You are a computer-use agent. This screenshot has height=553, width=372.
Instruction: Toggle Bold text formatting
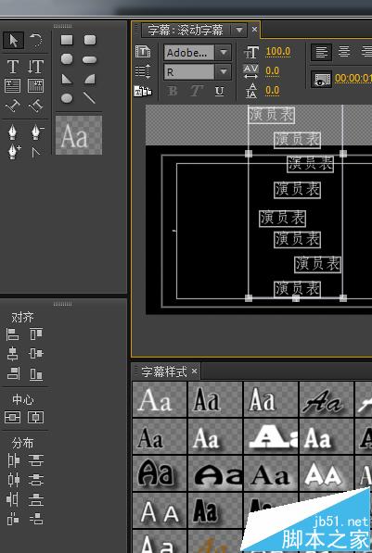[173, 92]
